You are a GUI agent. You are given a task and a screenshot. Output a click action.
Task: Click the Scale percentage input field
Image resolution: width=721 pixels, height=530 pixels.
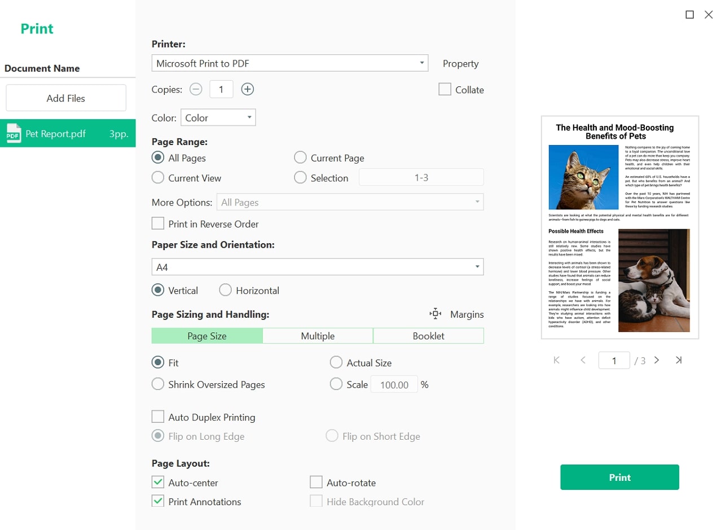click(x=394, y=384)
